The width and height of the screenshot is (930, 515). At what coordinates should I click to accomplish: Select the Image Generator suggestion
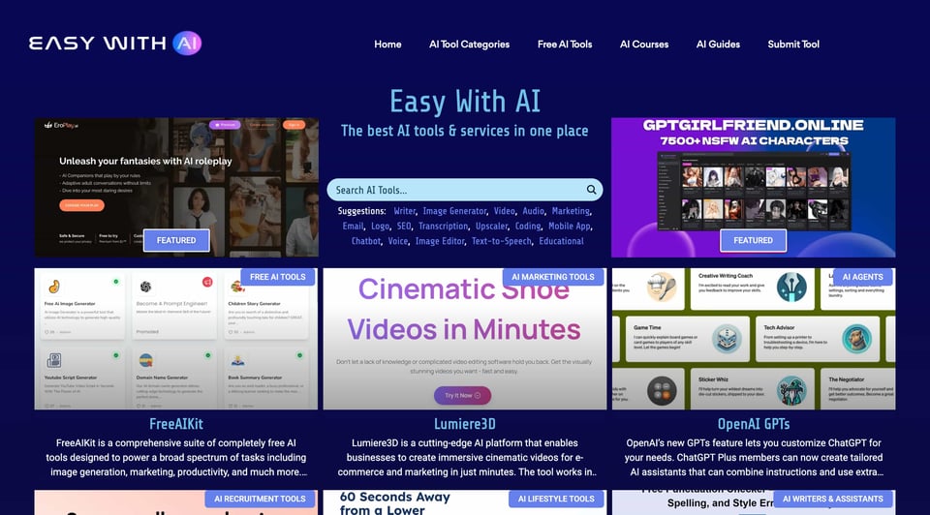point(453,211)
